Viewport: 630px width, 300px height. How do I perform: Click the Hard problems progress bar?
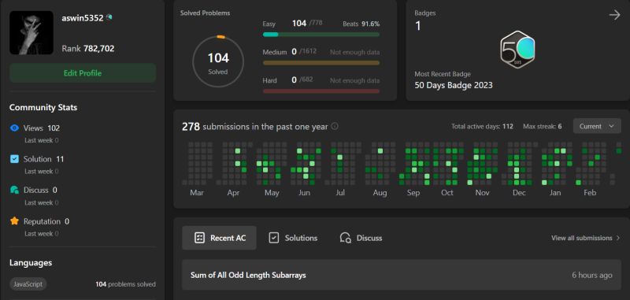[321, 91]
